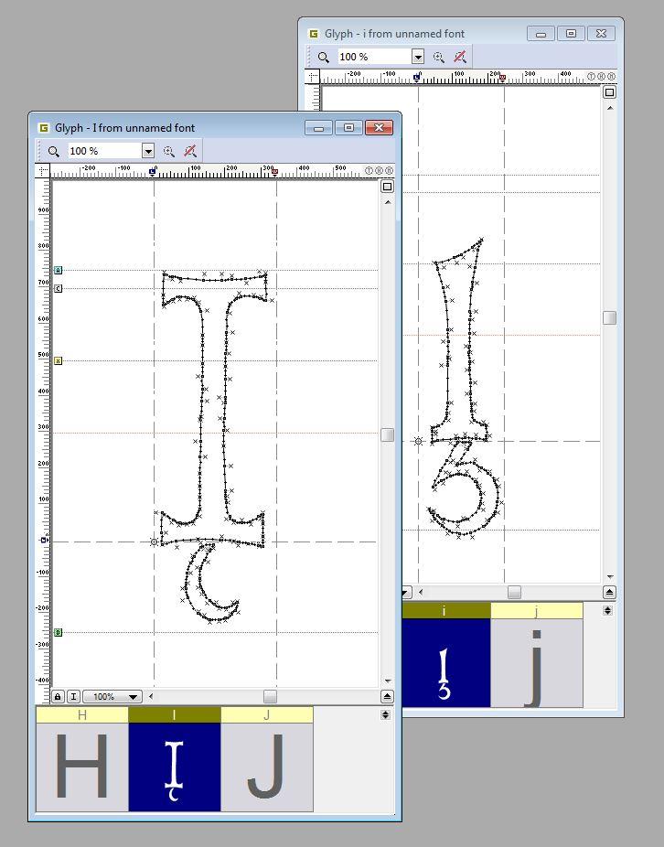Toggle the middle circled H indicator on Glyph I ruler

(379, 171)
